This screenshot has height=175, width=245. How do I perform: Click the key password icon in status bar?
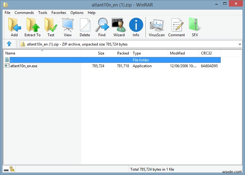(x=12, y=169)
